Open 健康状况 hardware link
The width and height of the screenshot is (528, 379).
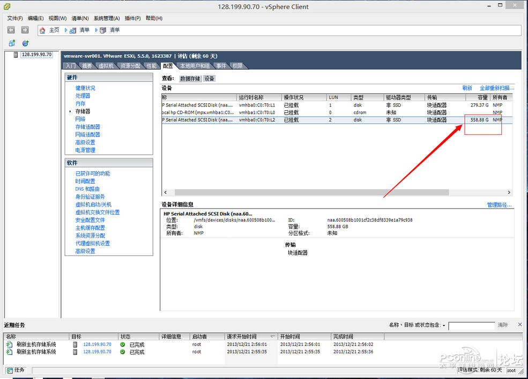click(85, 88)
